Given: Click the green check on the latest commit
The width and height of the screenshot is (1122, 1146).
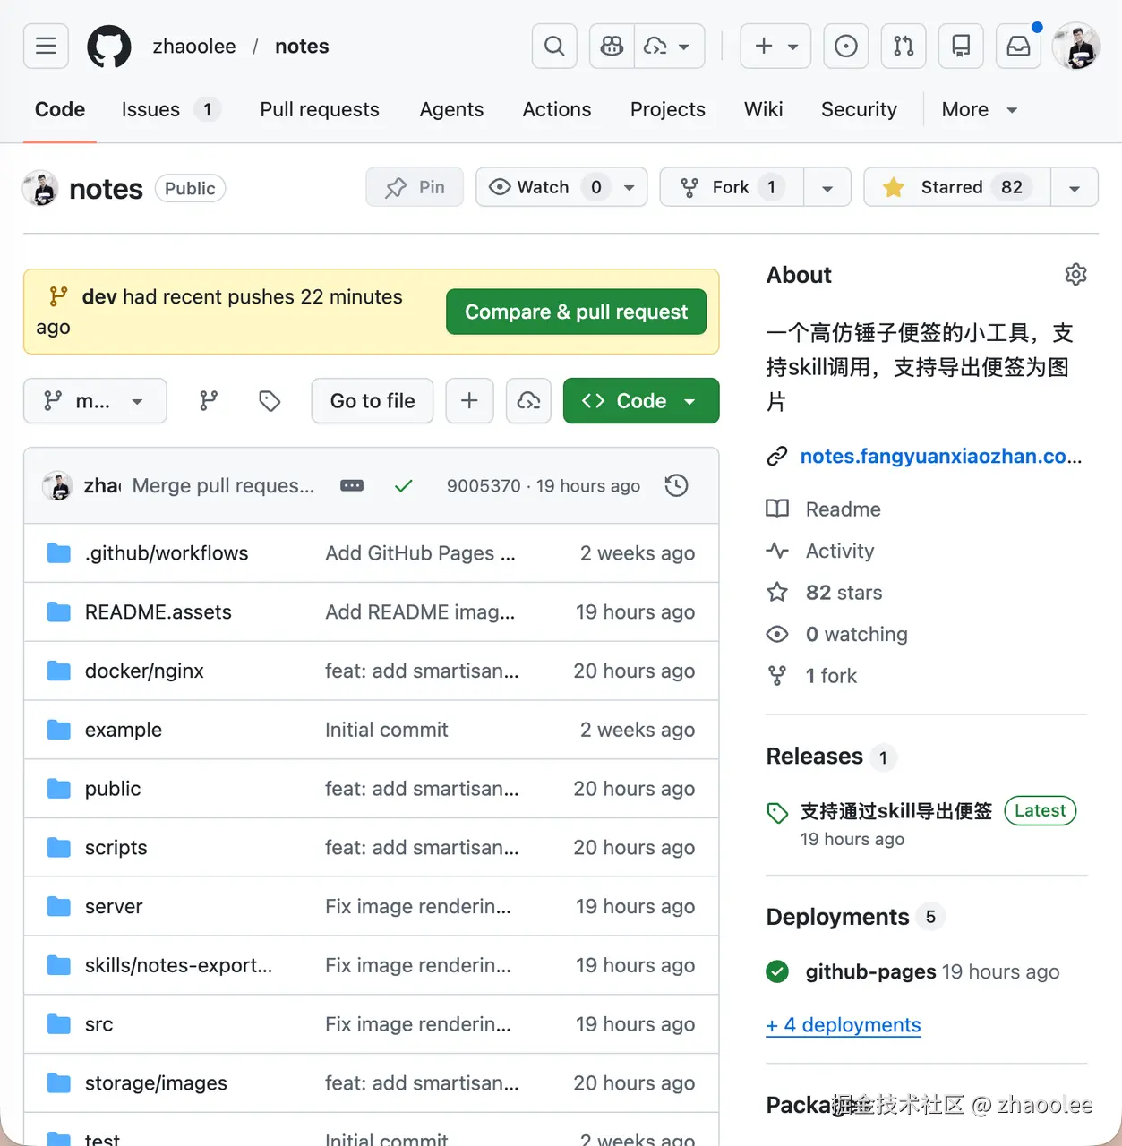Looking at the screenshot, I should click(403, 485).
